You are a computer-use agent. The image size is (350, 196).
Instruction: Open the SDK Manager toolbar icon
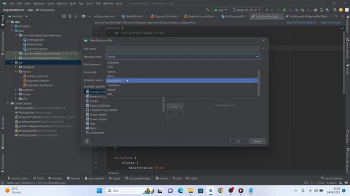[327, 10]
